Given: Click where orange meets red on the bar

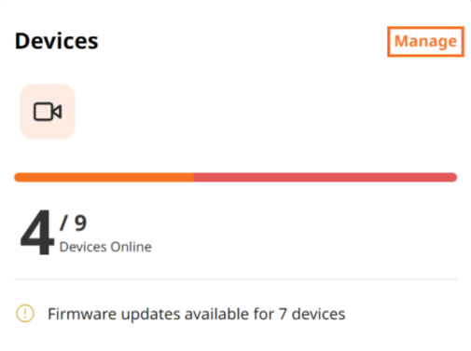Looking at the screenshot, I should (x=193, y=178).
